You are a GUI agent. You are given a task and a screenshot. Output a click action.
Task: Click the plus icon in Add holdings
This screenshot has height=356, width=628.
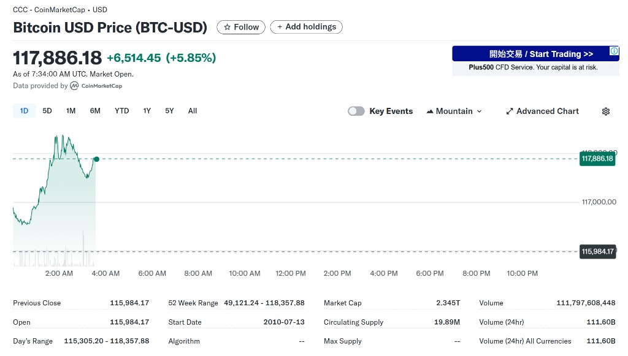tap(280, 27)
